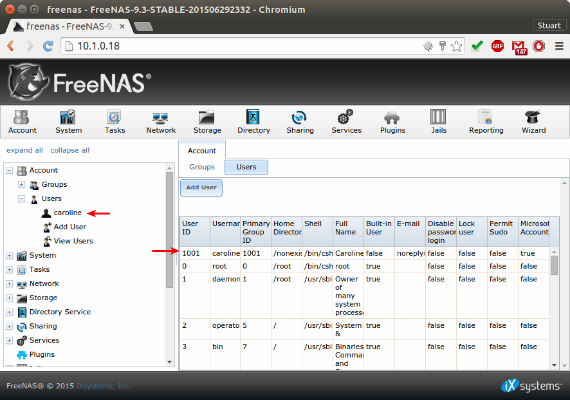
Task: Switch to the Groups sub-tab
Action: [202, 167]
